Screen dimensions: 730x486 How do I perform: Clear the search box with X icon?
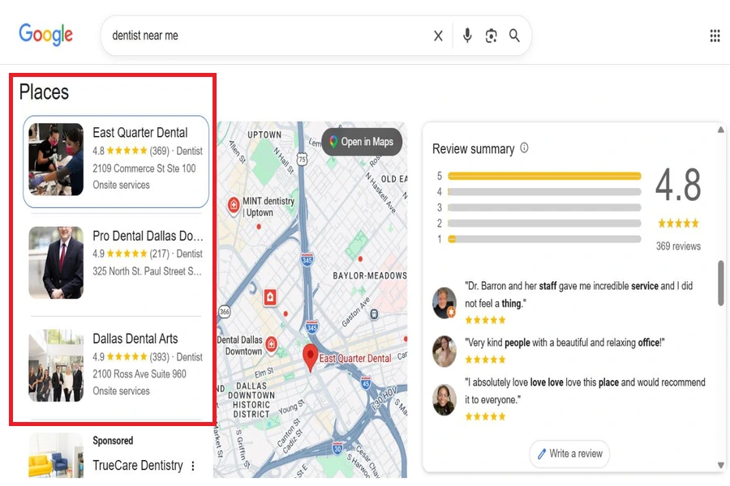[438, 36]
